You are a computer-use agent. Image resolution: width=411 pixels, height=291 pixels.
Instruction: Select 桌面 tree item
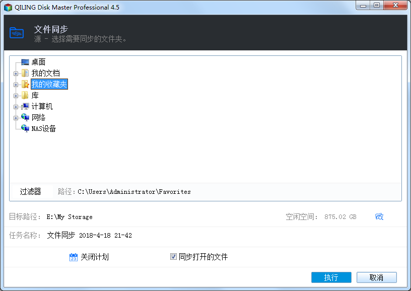coord(38,62)
